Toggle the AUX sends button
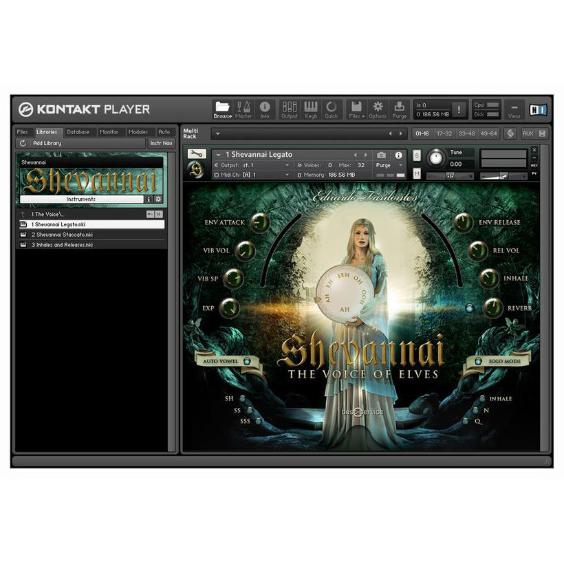This screenshot has width=564, height=564. [528, 133]
